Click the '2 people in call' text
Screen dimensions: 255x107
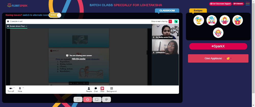[16, 21]
